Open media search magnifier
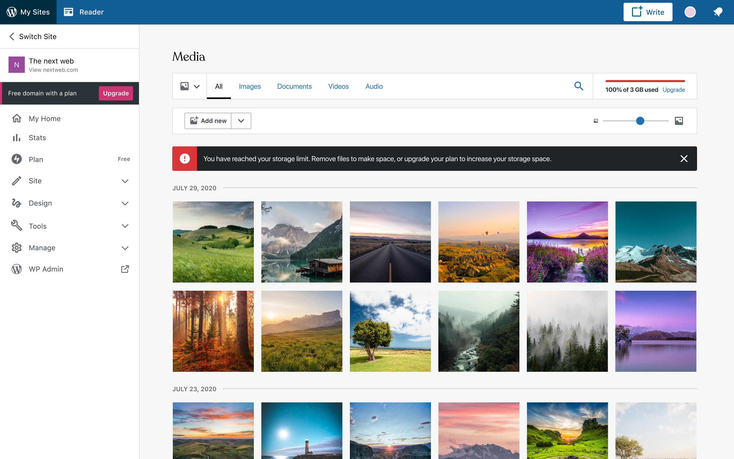This screenshot has height=459, width=734. click(x=579, y=86)
